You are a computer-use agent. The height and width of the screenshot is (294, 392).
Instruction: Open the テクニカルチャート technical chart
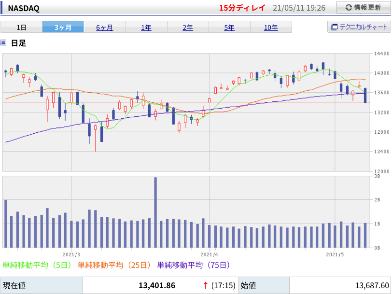359,27
